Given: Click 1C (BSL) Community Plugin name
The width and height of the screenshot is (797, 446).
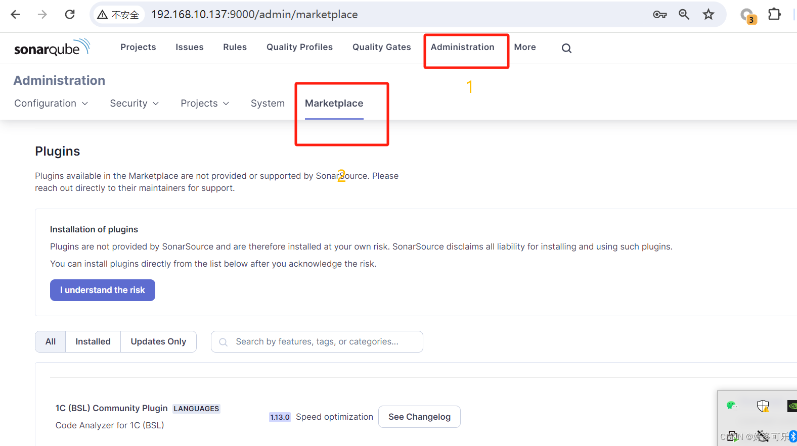Looking at the screenshot, I should (x=111, y=408).
